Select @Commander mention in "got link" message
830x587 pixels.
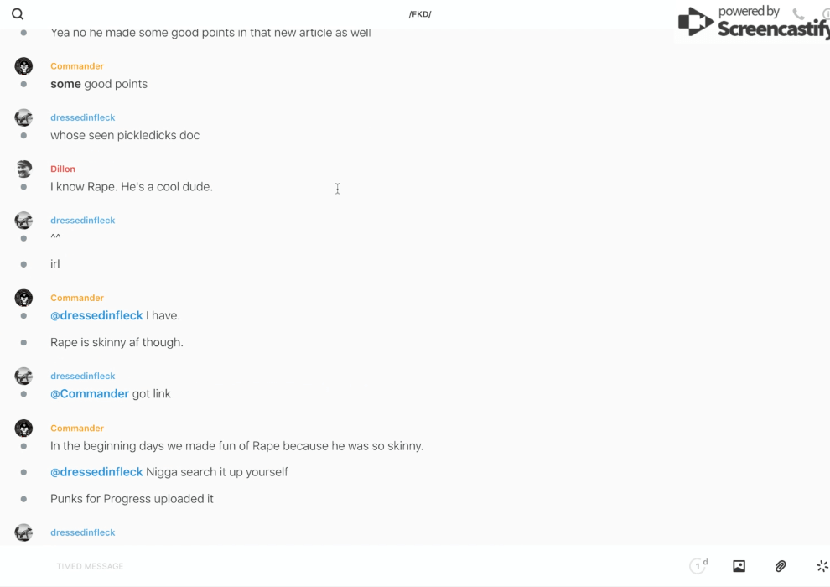pyautogui.click(x=90, y=393)
